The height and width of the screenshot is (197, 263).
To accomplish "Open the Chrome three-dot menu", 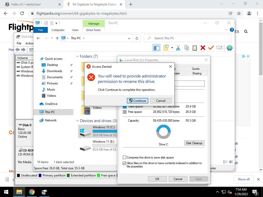I will pyautogui.click(x=257, y=13).
